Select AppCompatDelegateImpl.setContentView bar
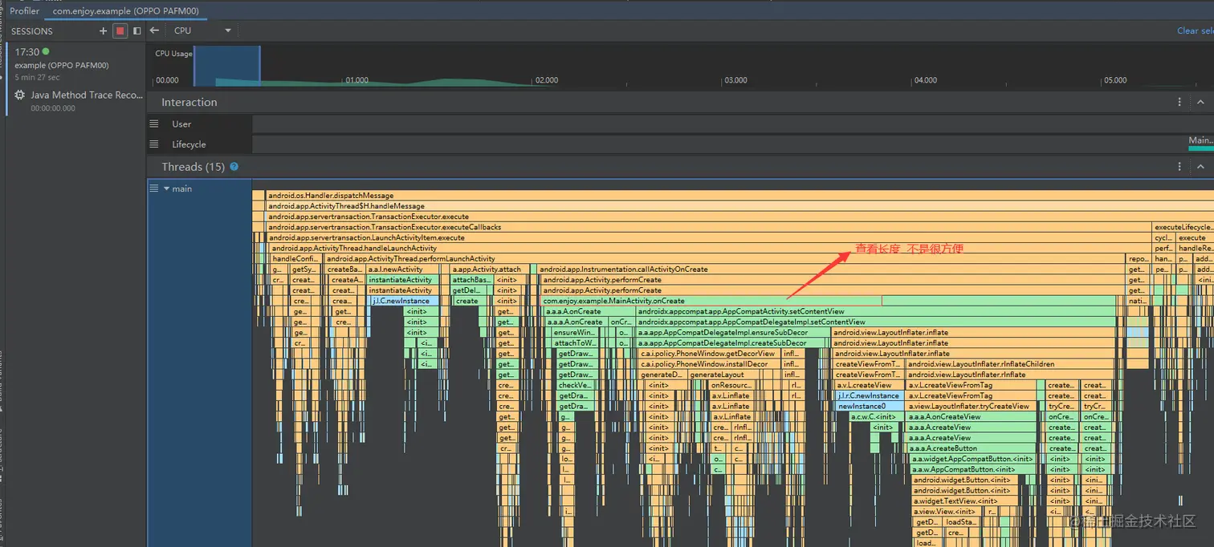Image resolution: width=1214 pixels, height=547 pixels. pyautogui.click(x=876, y=322)
